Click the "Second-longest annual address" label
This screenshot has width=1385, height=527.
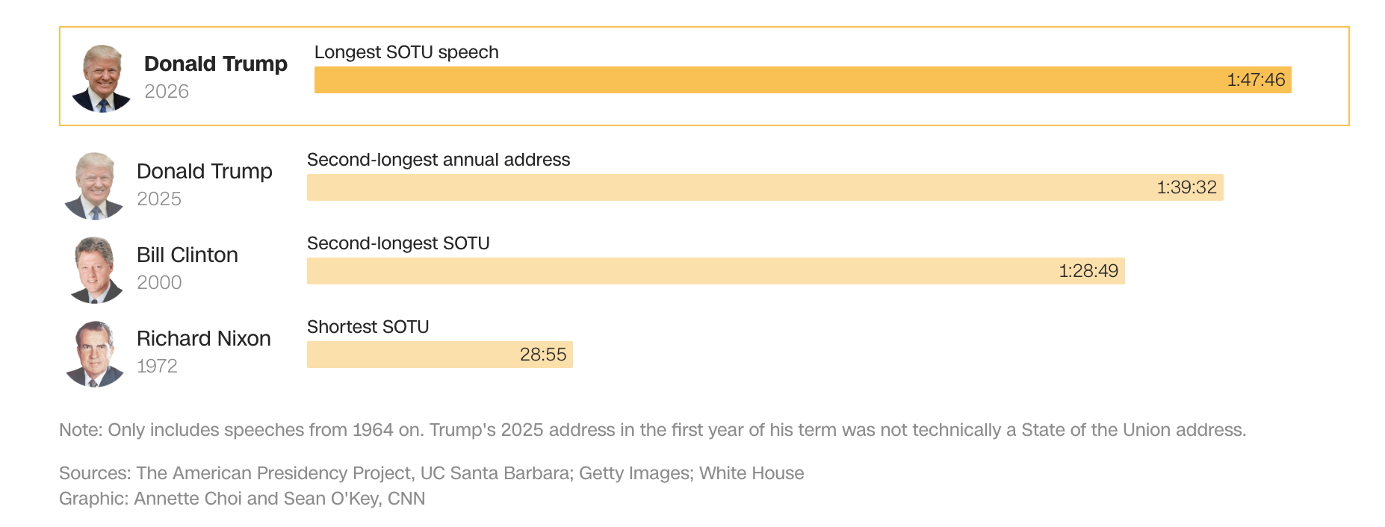point(439,160)
